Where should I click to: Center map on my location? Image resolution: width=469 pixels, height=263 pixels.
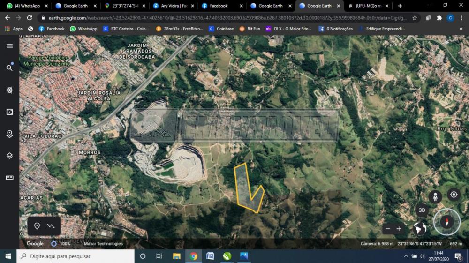pos(454,194)
